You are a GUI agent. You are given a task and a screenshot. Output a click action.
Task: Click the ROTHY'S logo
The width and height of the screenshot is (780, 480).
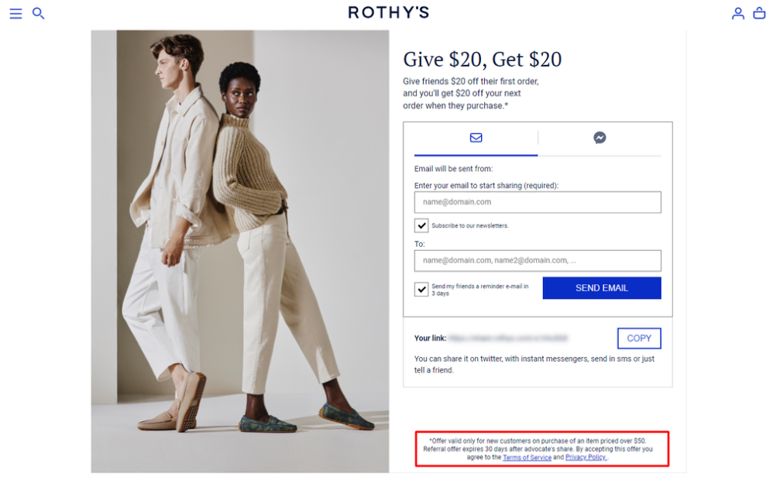390,12
